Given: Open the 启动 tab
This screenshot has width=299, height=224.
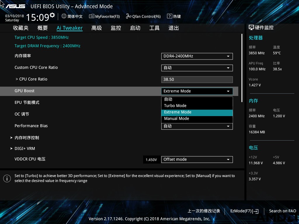Looking at the screenshot, I should pyautogui.click(x=135, y=28).
